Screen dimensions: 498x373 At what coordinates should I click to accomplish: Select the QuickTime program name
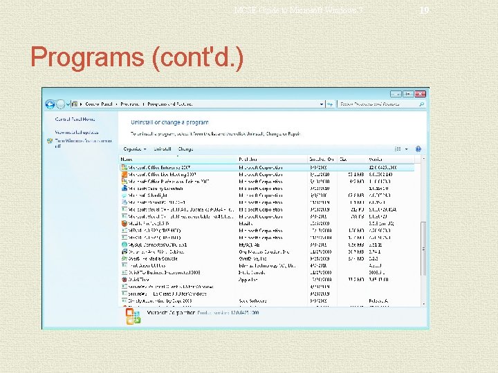pos(139,280)
